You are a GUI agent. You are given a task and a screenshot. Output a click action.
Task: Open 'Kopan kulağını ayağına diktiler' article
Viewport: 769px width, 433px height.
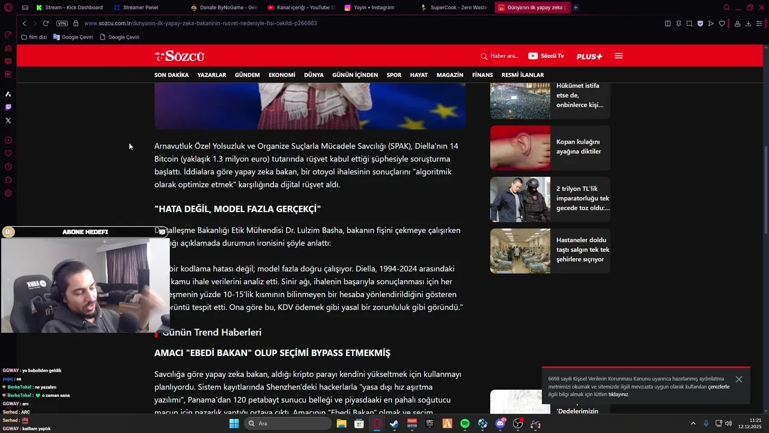click(550, 148)
